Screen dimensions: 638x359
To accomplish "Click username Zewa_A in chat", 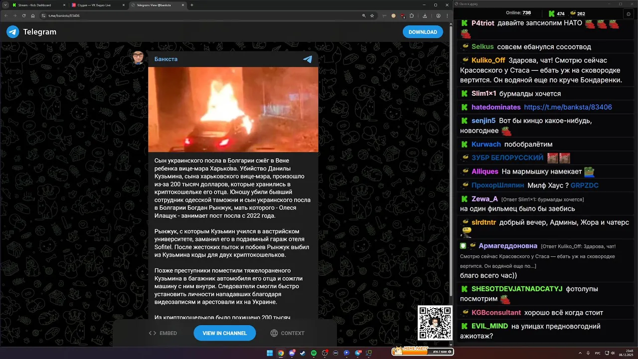I will point(485,198).
